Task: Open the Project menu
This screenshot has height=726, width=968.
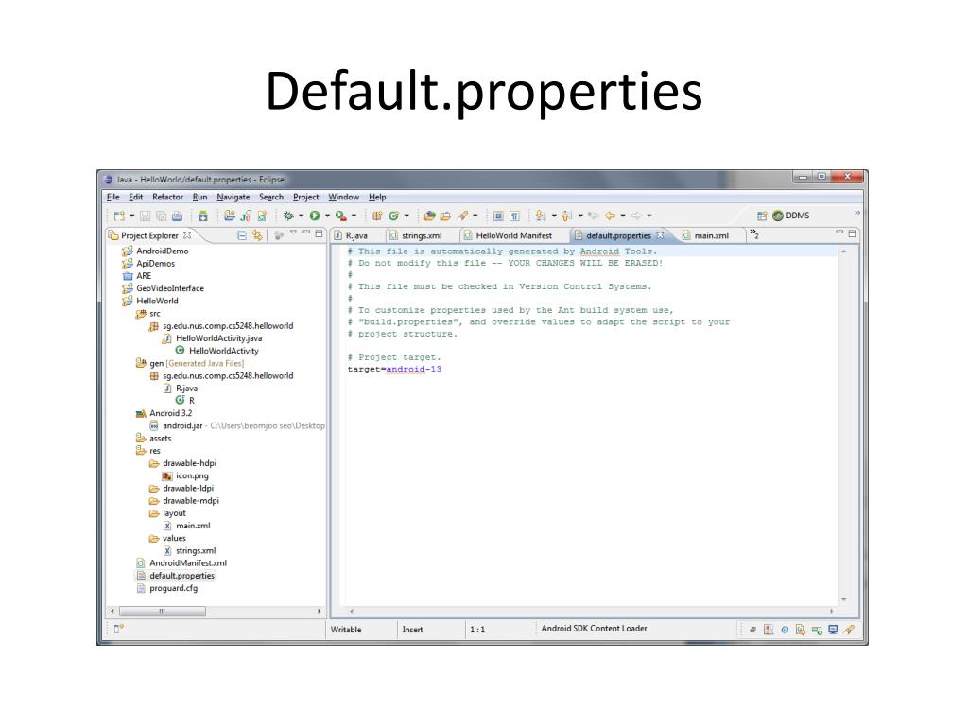Action: [x=305, y=197]
